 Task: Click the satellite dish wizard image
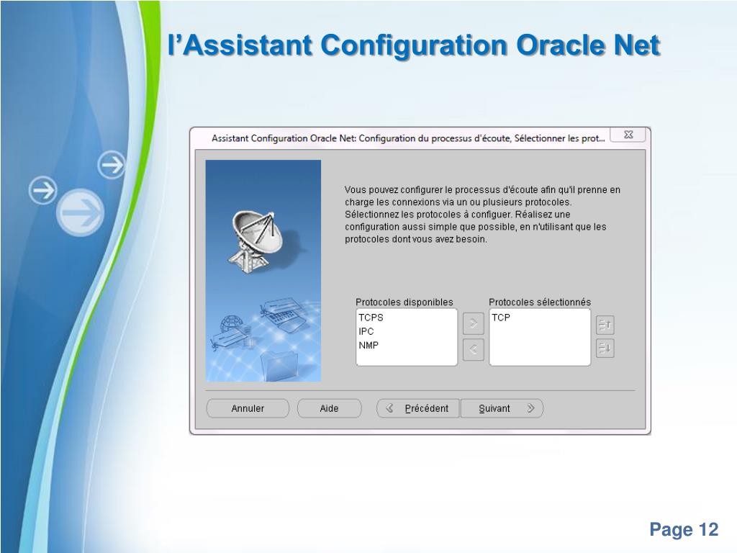263,271
